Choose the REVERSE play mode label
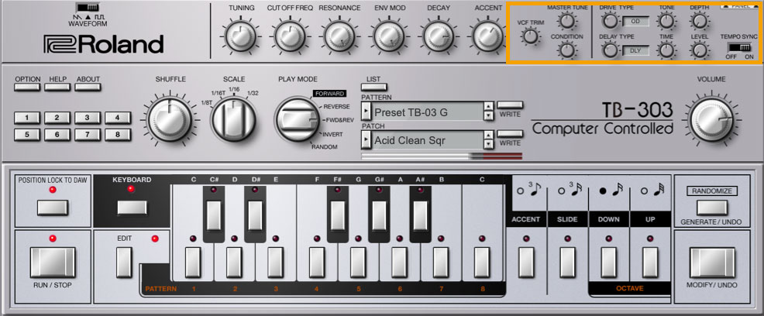This screenshot has width=764, height=316. (x=336, y=107)
